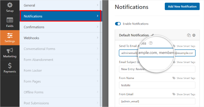This screenshot has width=204, height=107.
Task: Click the settings list vertical scrollbar
Action: point(101,54)
